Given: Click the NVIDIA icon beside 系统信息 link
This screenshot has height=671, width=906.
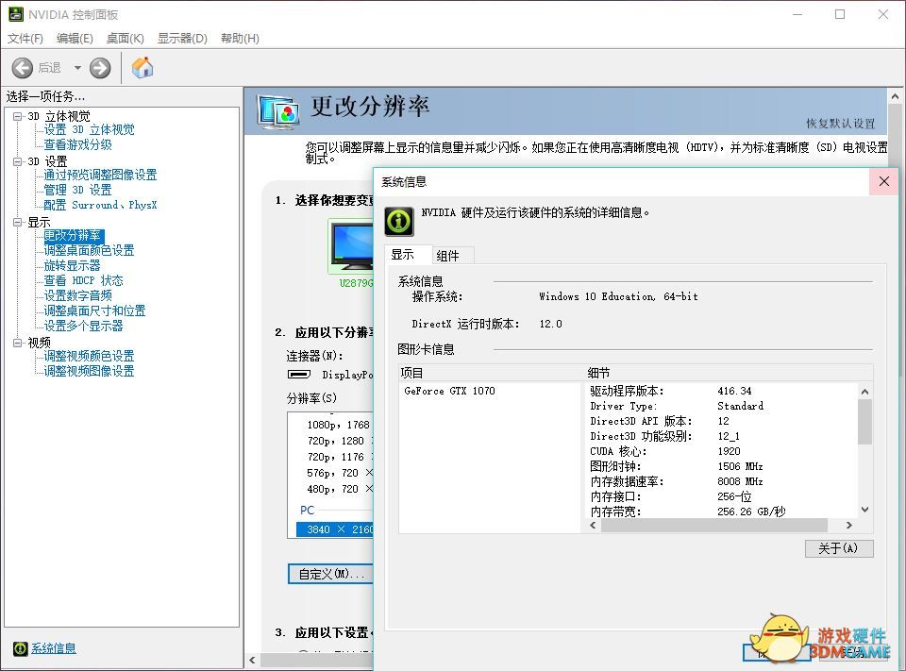Looking at the screenshot, I should (20, 648).
